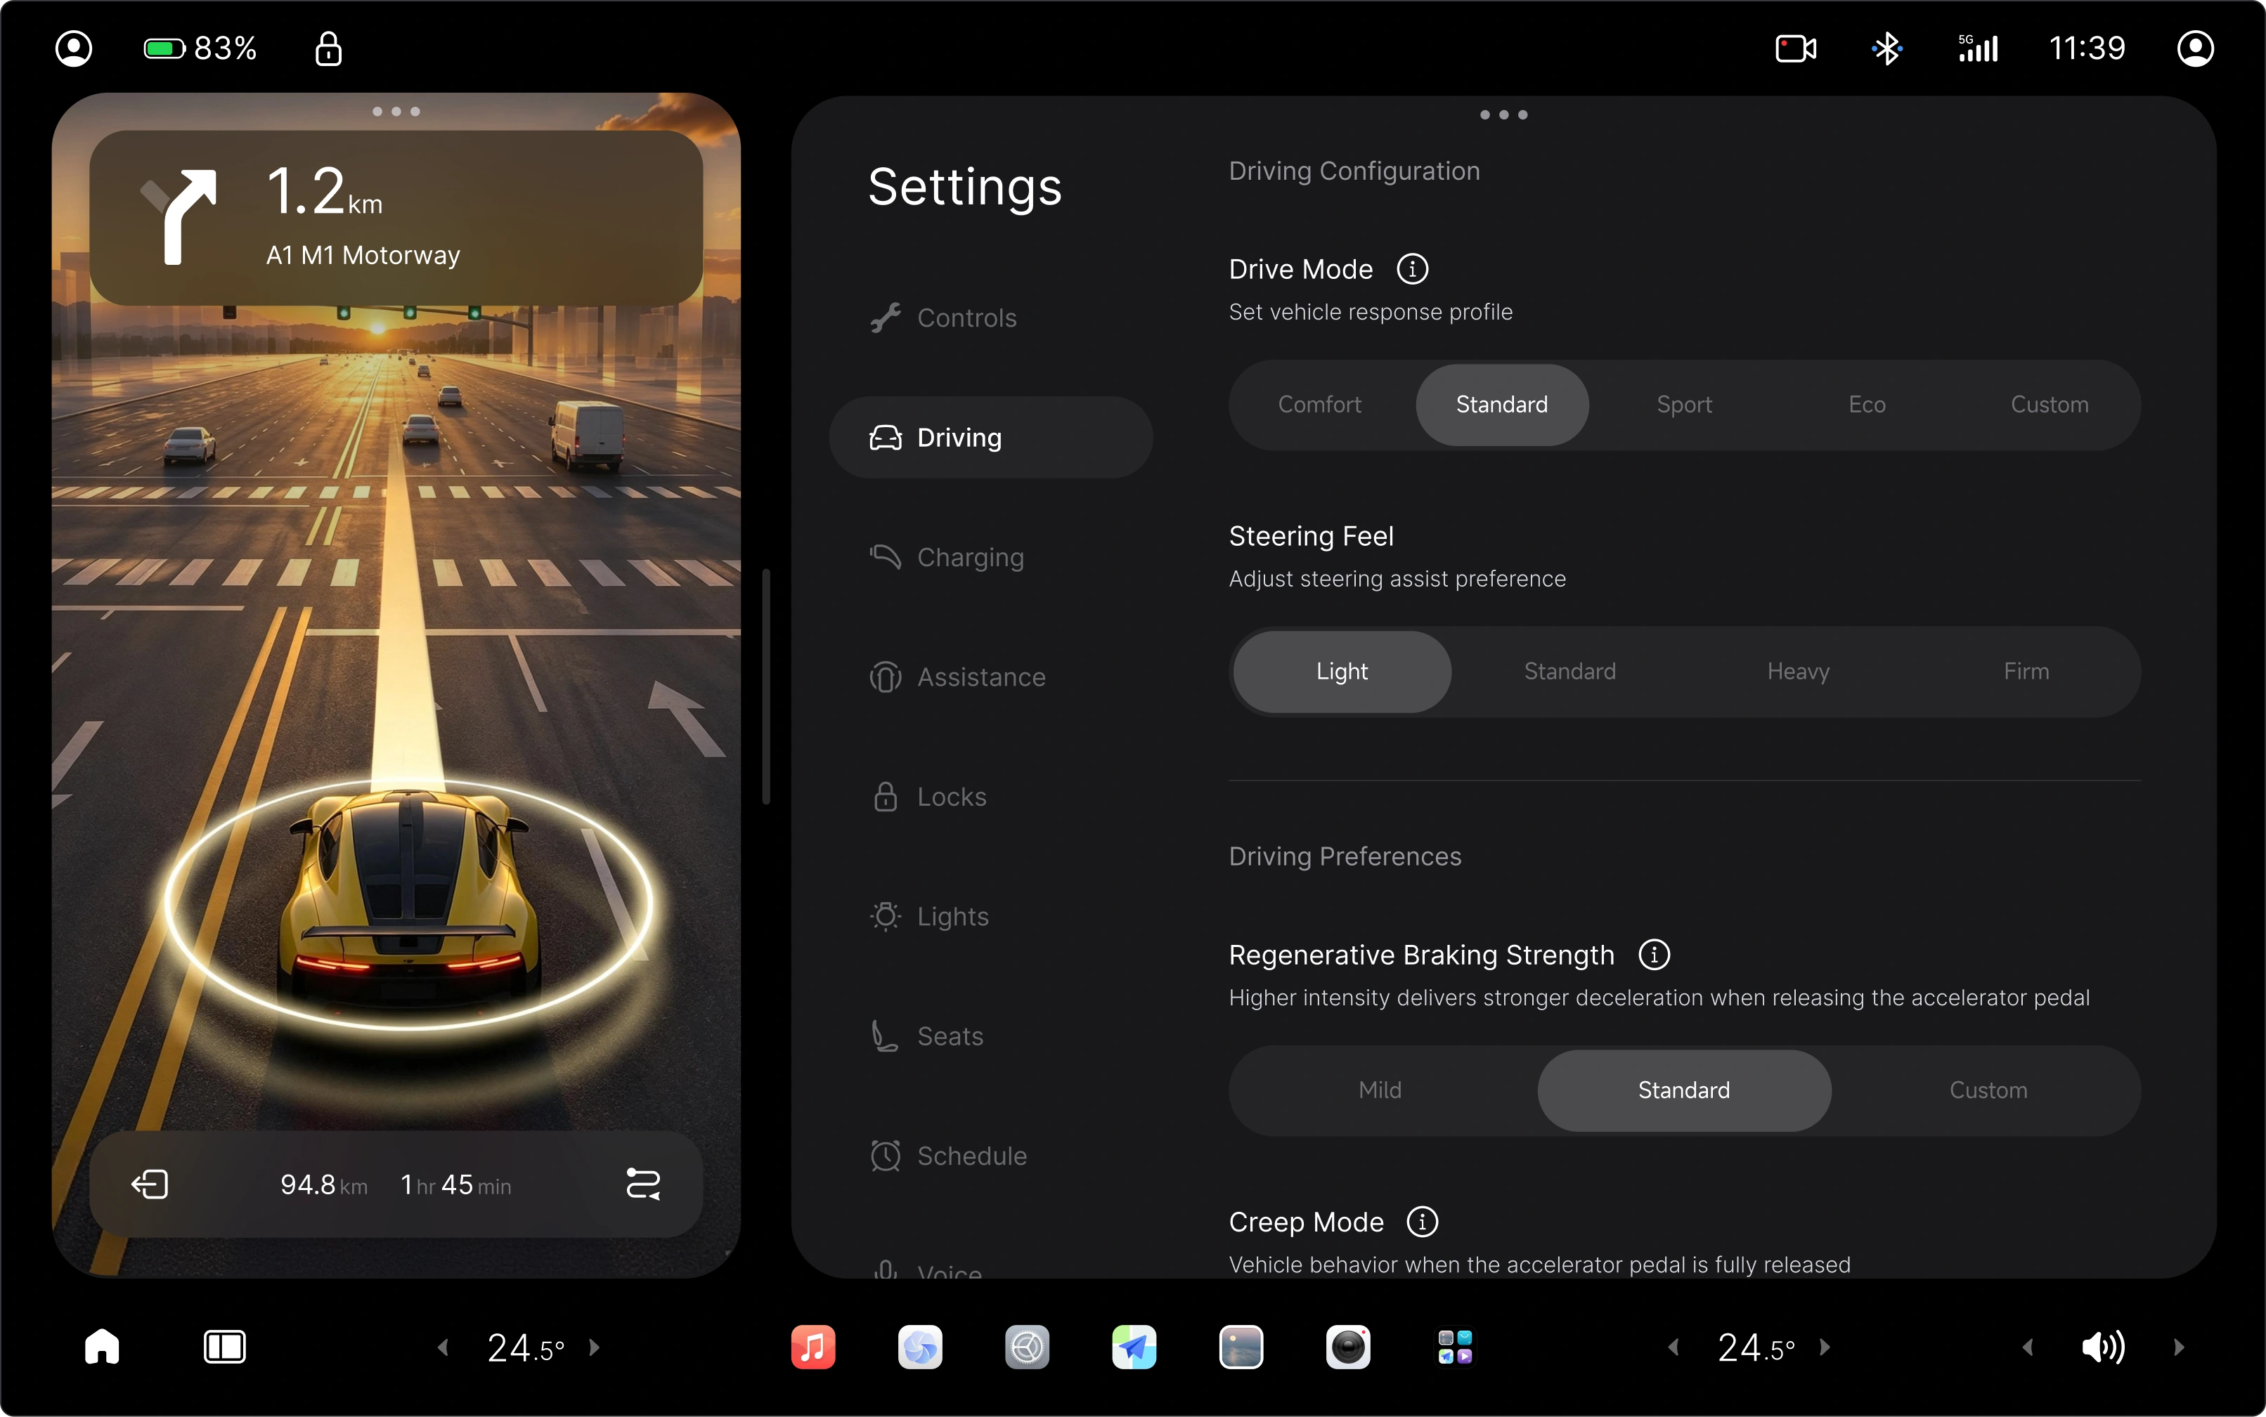Select Eco drive mode
Screen dimensions: 2266x1417
click(x=1867, y=405)
